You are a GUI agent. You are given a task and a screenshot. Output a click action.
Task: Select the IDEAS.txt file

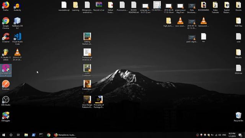point(238,69)
